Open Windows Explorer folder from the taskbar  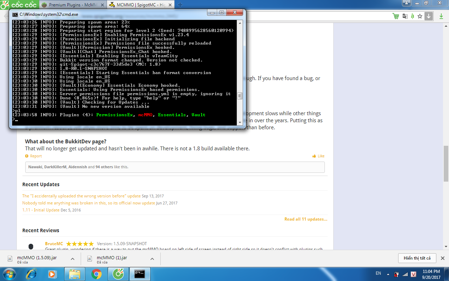point(75,274)
